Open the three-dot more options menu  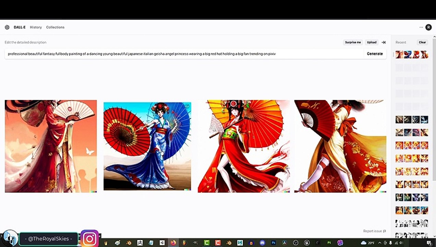[421, 27]
